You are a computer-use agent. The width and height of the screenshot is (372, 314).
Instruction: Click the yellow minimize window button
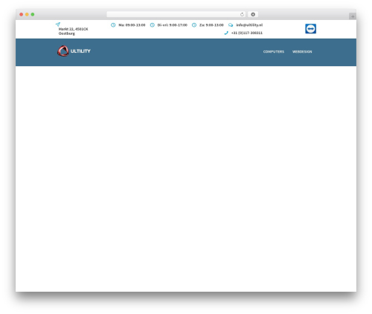click(27, 15)
